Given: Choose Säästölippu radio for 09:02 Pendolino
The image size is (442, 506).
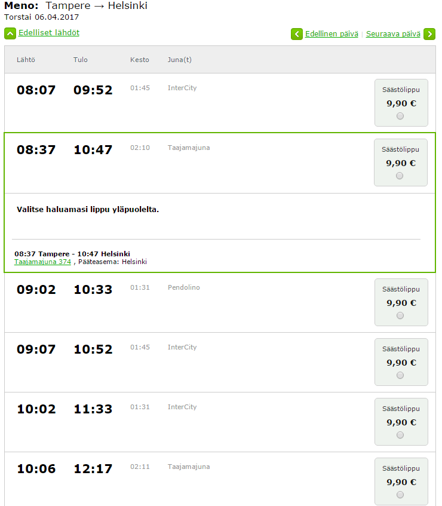Looking at the screenshot, I should pos(400,315).
